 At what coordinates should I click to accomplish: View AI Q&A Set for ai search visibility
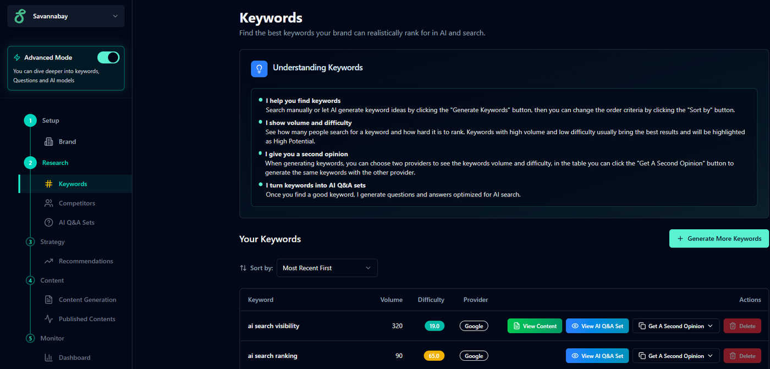coord(597,326)
